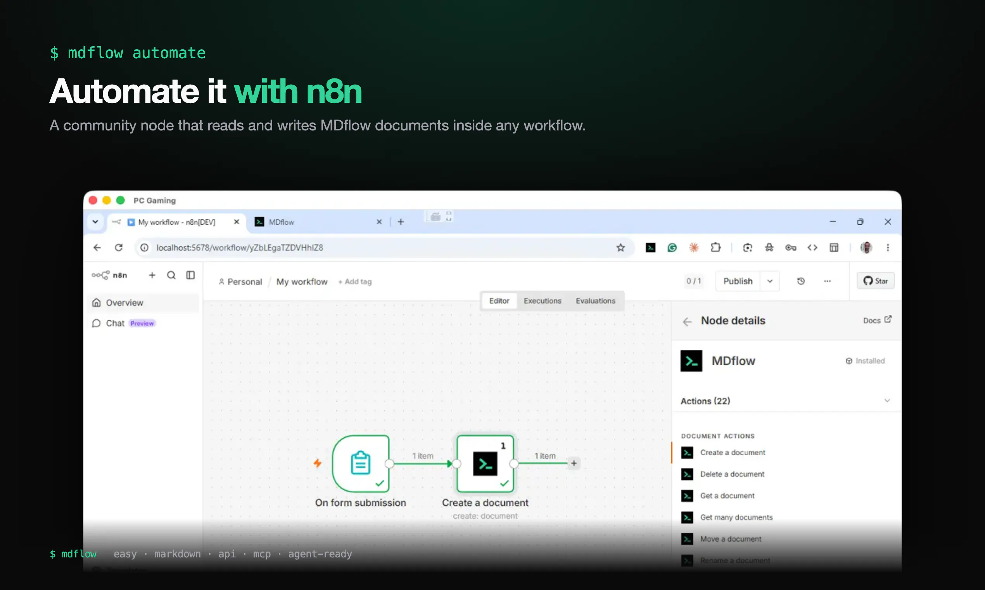Open the Publish dropdown arrow
Viewport: 985px width, 590px height.
770,281
